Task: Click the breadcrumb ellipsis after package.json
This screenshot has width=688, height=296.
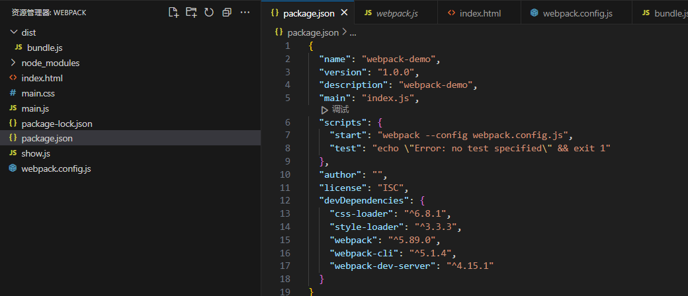Action: (353, 33)
